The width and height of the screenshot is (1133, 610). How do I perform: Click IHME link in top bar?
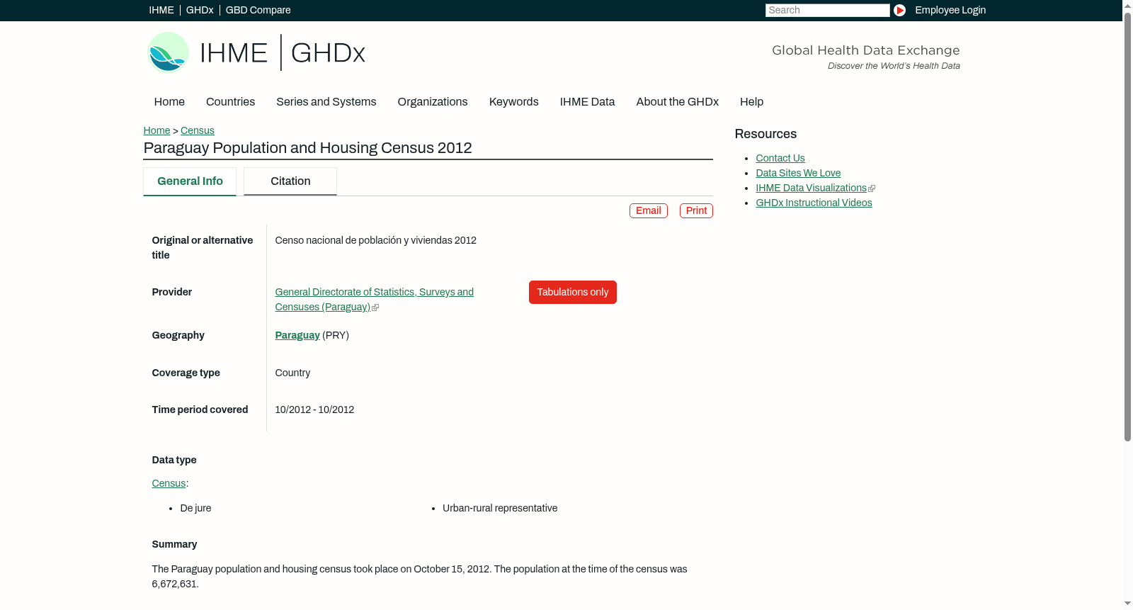pos(161,10)
